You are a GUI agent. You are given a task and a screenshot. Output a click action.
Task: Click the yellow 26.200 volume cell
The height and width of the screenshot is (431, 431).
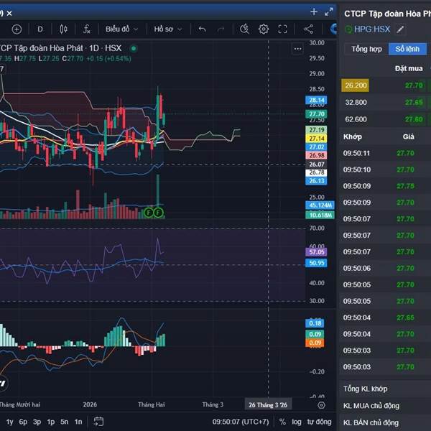tap(356, 85)
